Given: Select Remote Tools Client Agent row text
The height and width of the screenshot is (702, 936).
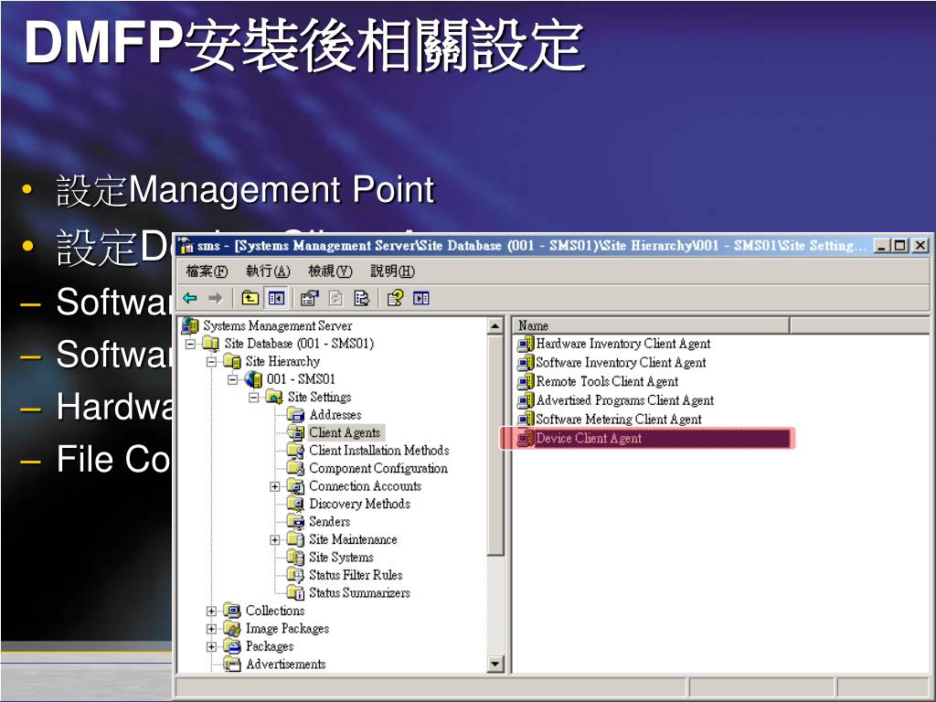Looking at the screenshot, I should click(607, 381).
